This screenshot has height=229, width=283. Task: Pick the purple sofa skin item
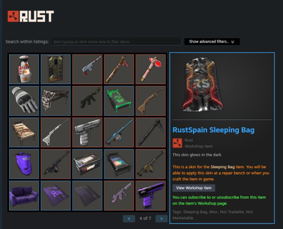24,196
